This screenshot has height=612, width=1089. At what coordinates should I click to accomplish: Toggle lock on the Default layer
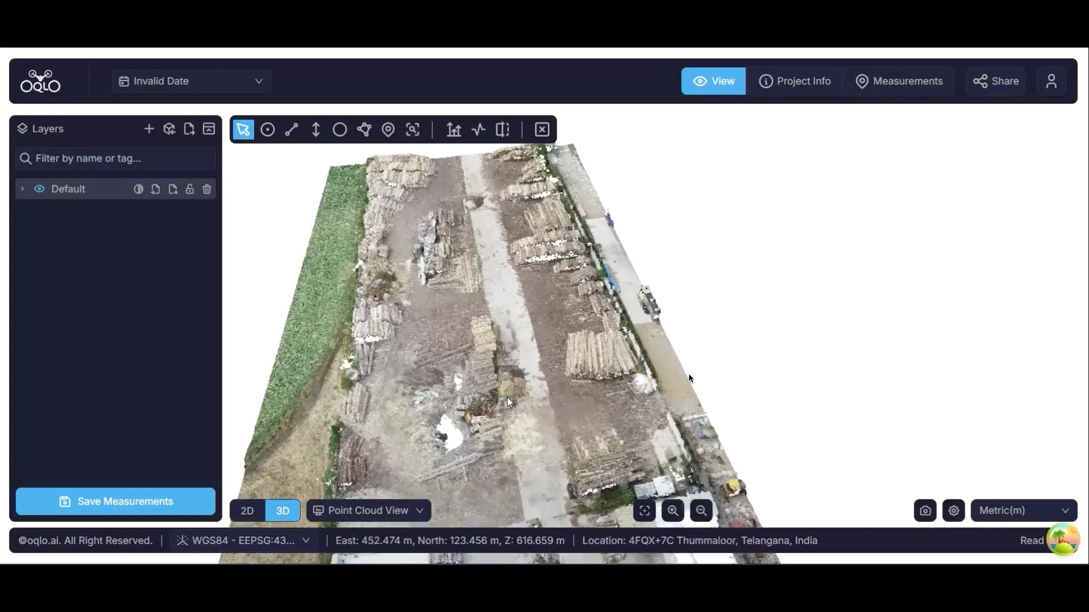click(190, 189)
